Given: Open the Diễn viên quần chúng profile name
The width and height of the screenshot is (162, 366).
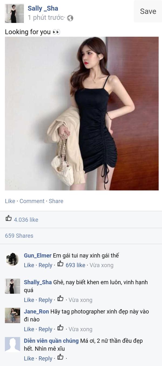Looking at the screenshot, I should (51, 341).
